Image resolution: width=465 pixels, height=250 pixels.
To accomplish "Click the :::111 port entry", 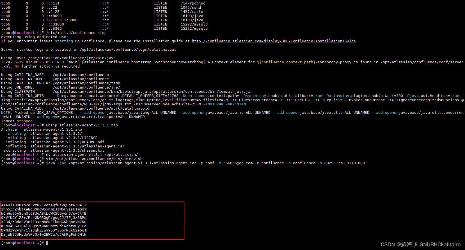I will (x=53, y=3).
